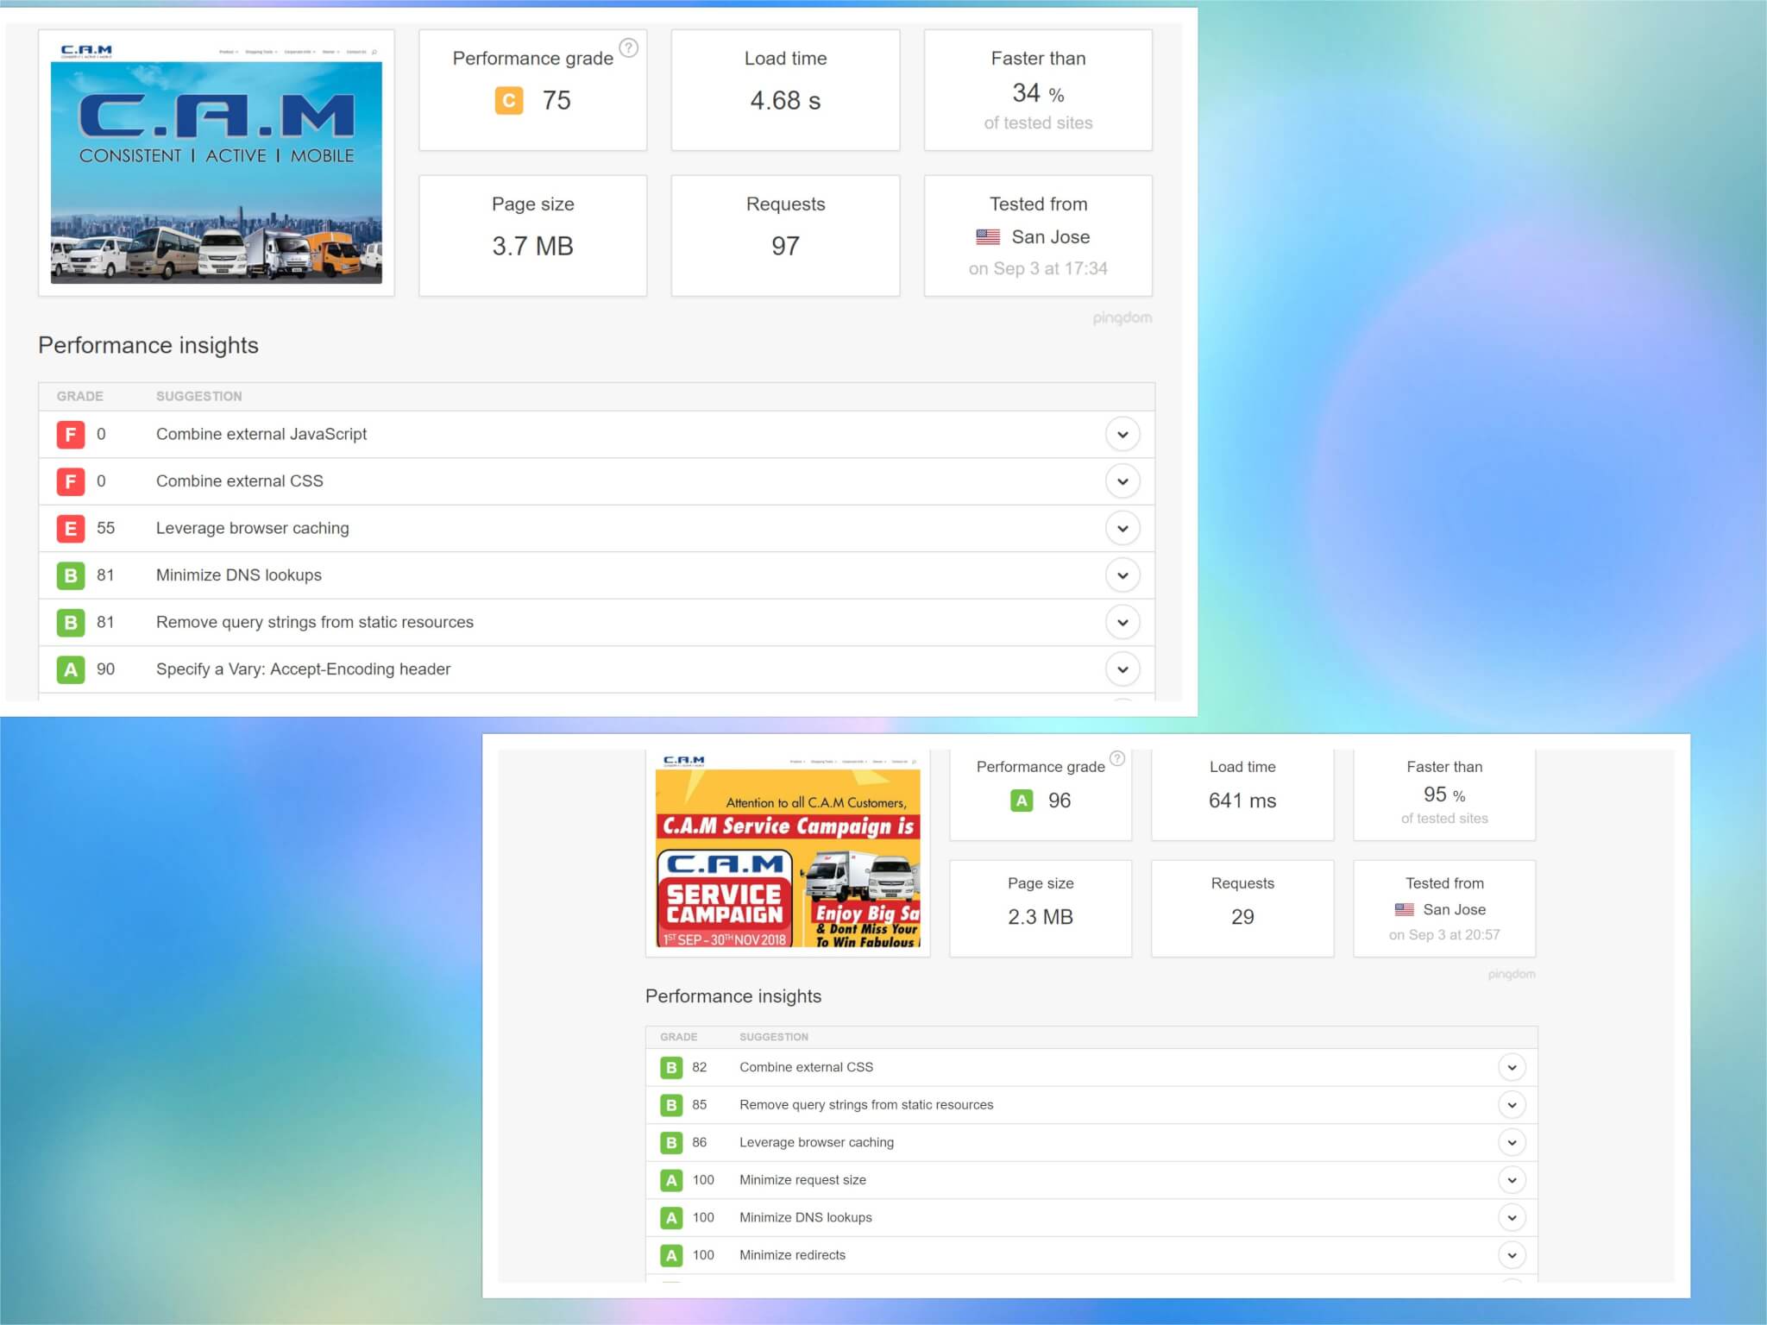Screen dimensions: 1767x1325
Task: Click the Performance grade help icon in top report
Action: pyautogui.click(x=629, y=48)
